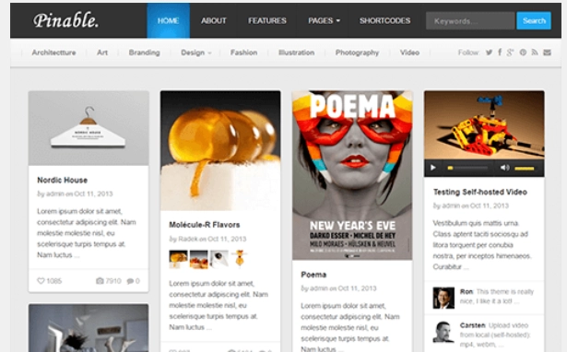Open the jumping person post image
The height and width of the screenshot is (352, 567).
tap(89, 328)
